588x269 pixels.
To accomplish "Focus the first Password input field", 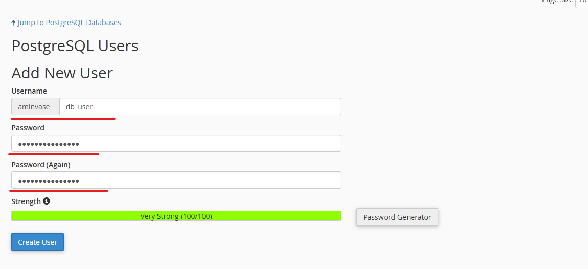I will 176,143.
